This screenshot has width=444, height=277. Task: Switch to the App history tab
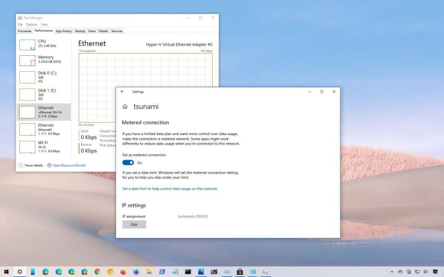[x=64, y=31]
